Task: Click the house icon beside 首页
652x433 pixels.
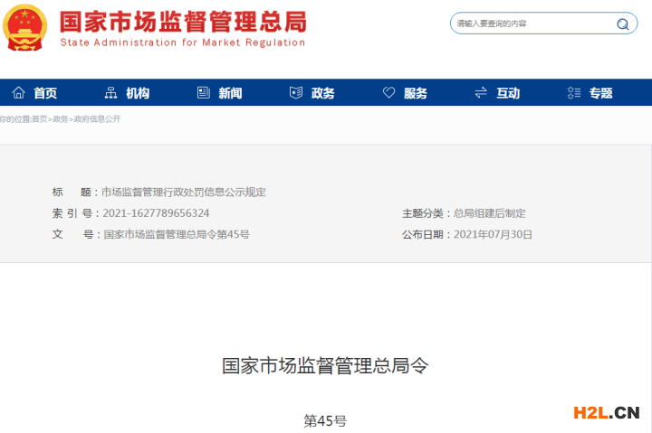Action: tap(18, 93)
